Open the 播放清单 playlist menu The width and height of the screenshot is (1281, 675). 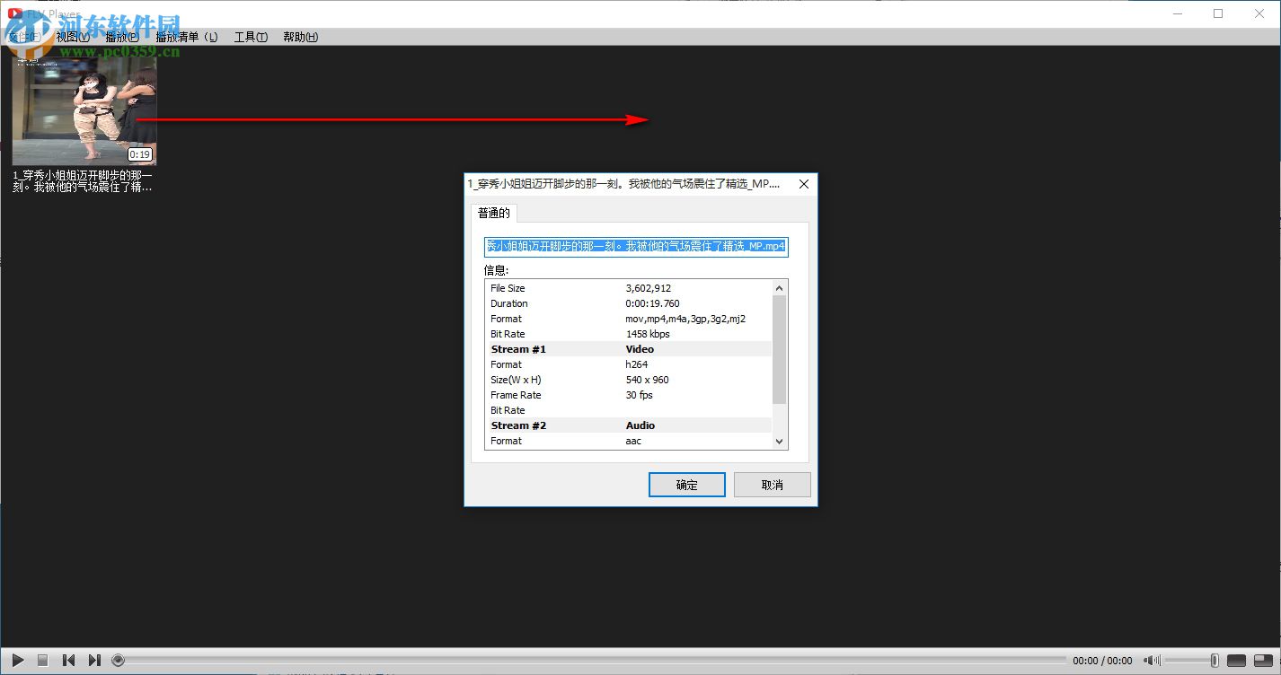click(x=184, y=37)
